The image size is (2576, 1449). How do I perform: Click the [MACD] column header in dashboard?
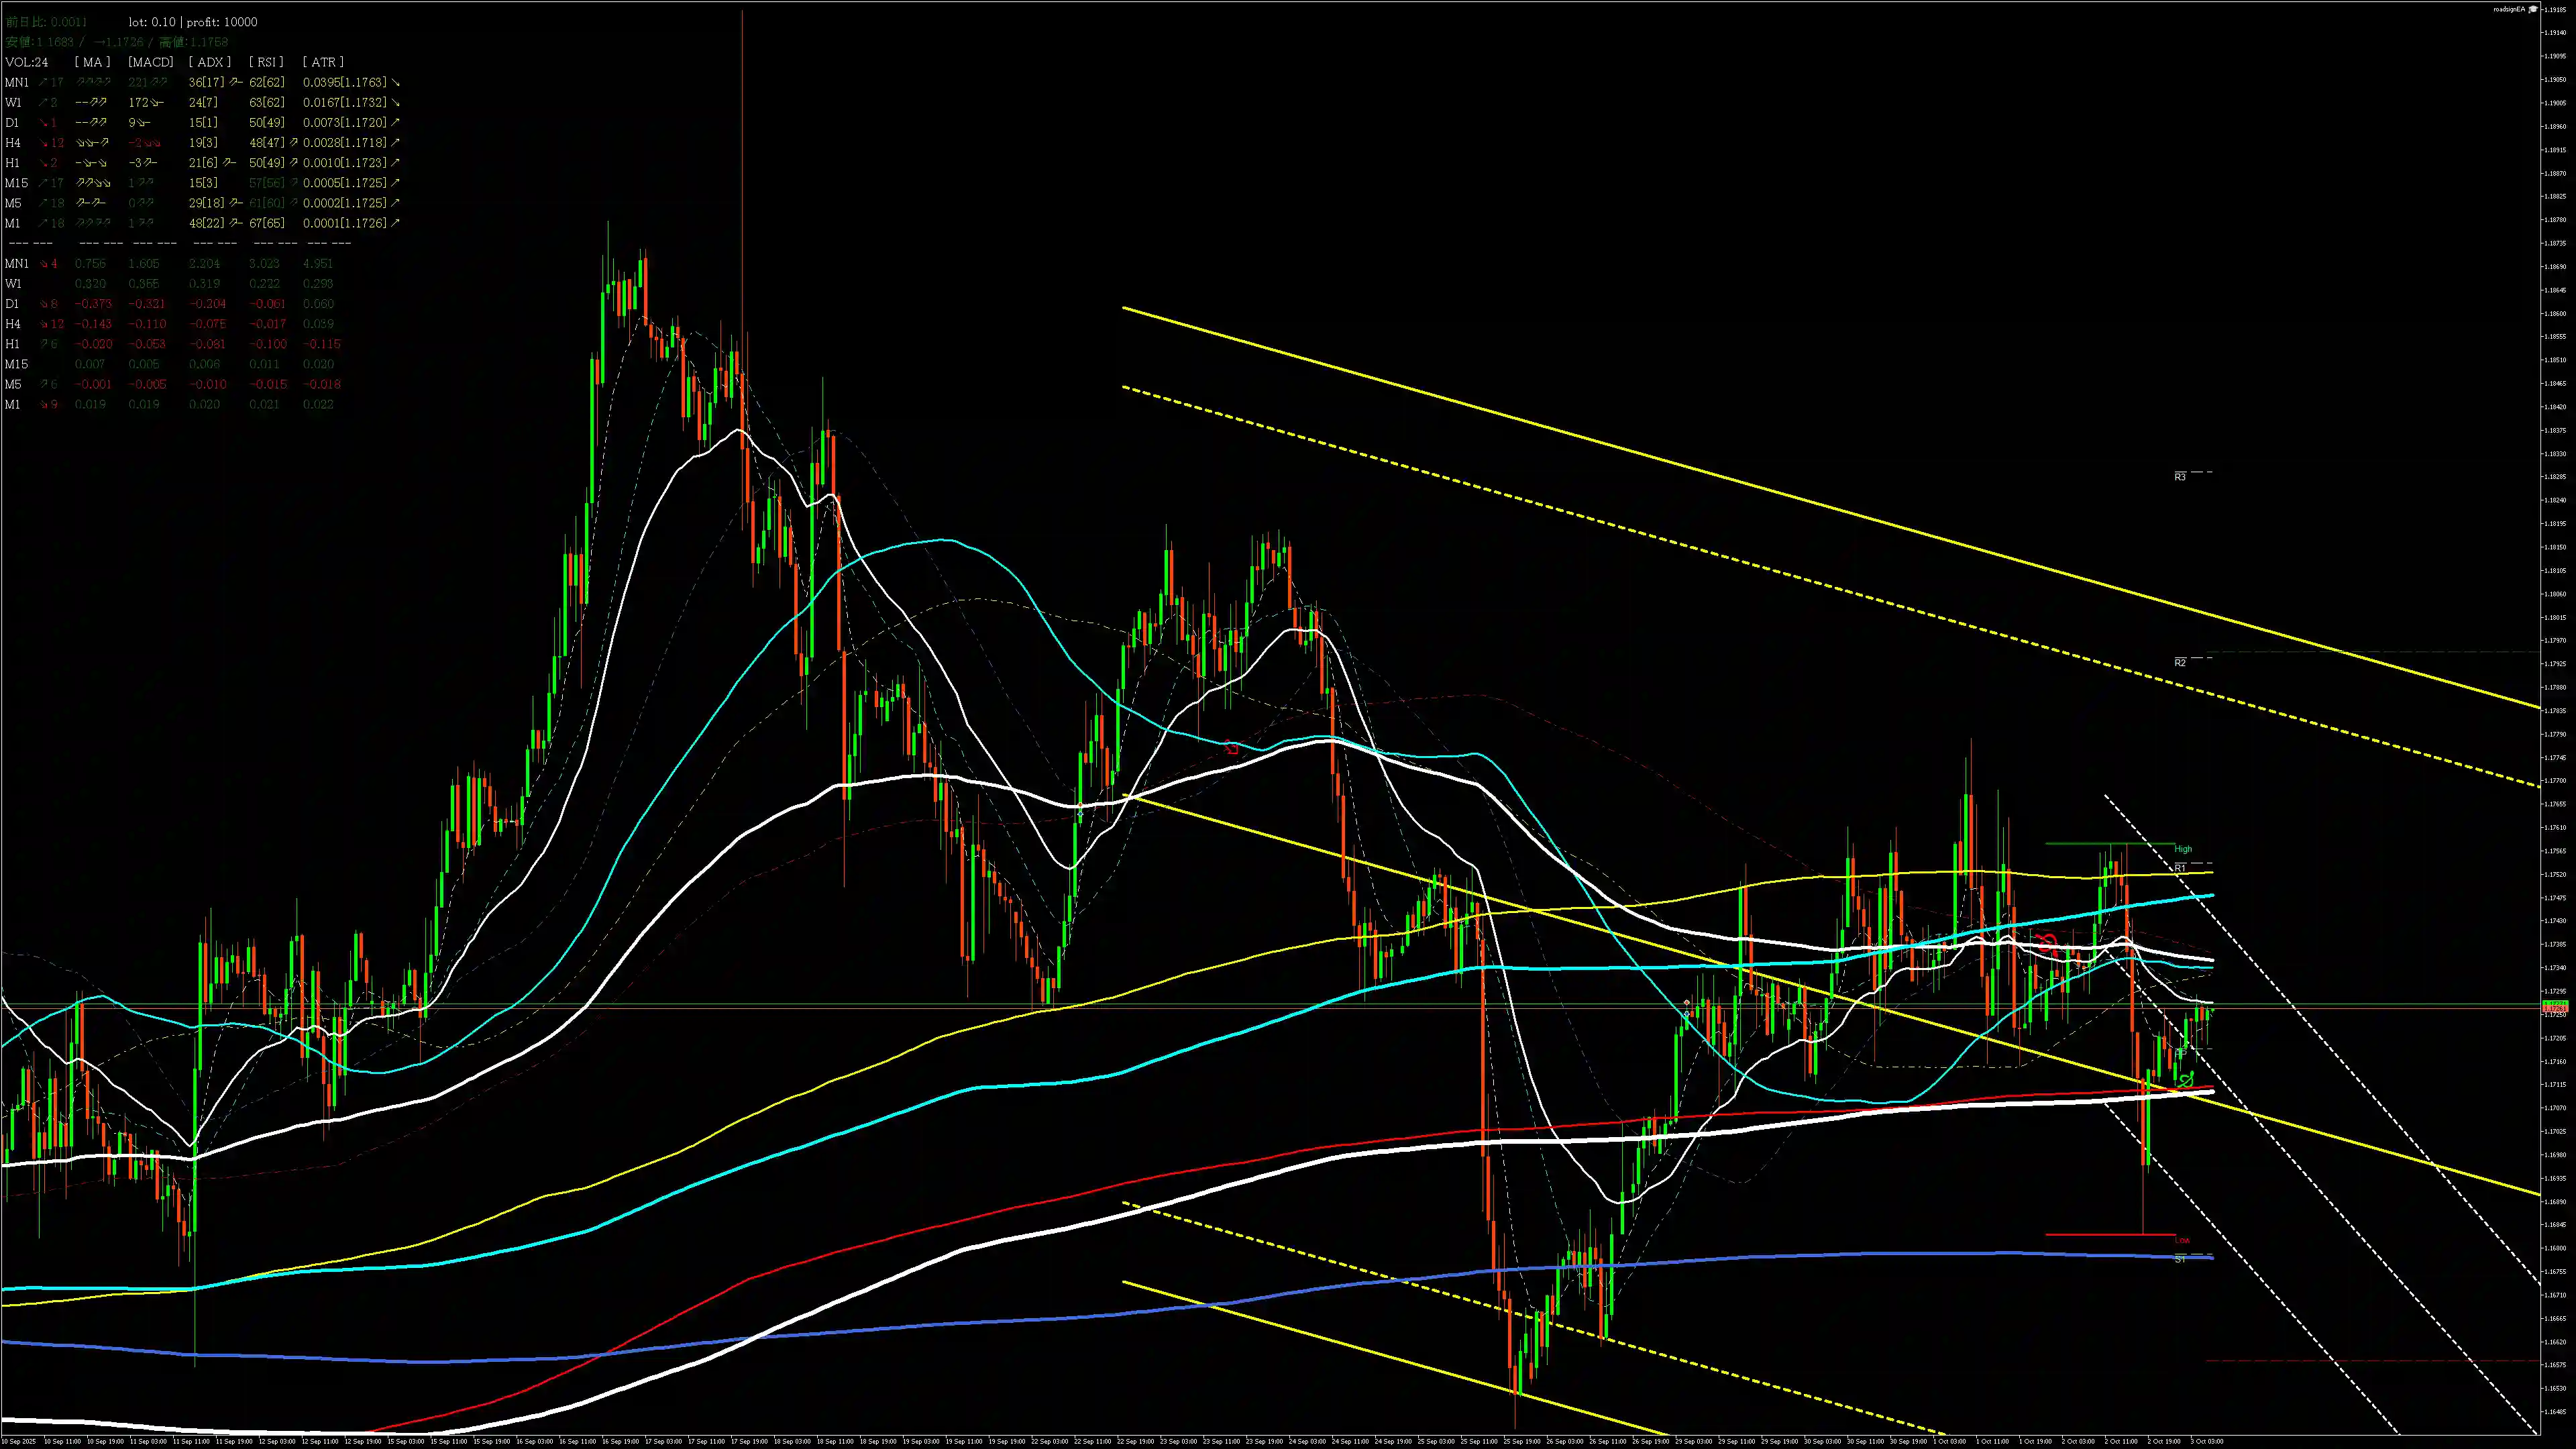(151, 62)
